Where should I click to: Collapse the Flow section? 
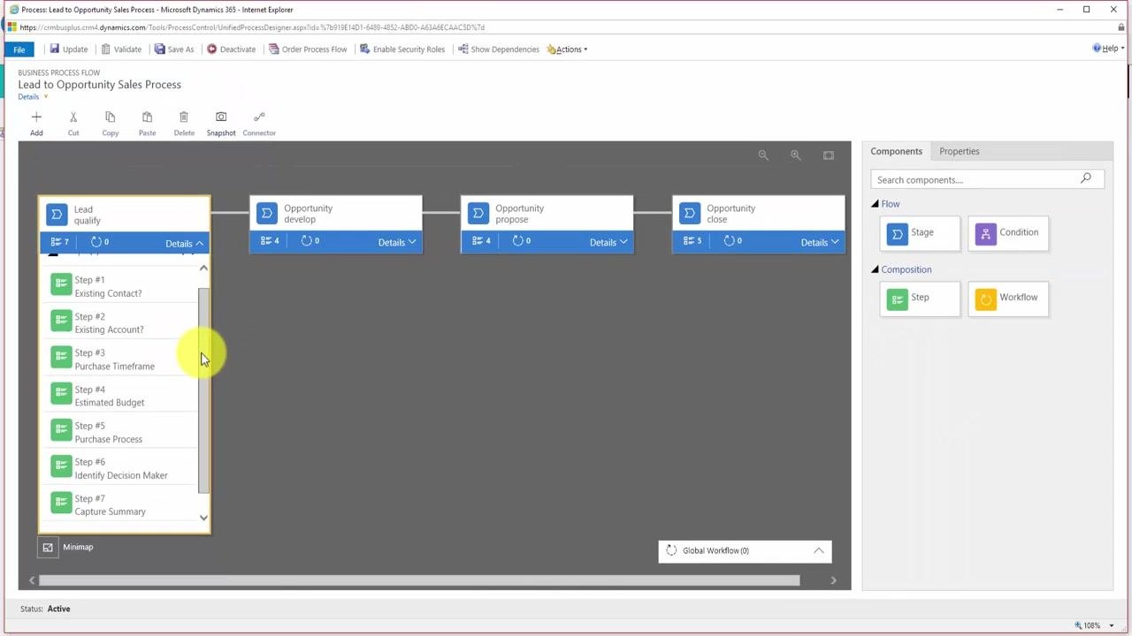pyautogui.click(x=875, y=204)
